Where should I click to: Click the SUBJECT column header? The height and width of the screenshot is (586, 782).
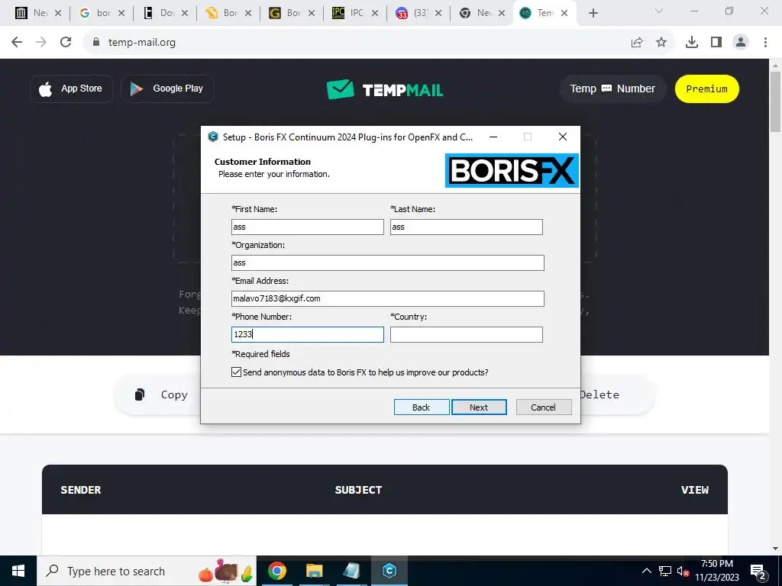pos(358,490)
